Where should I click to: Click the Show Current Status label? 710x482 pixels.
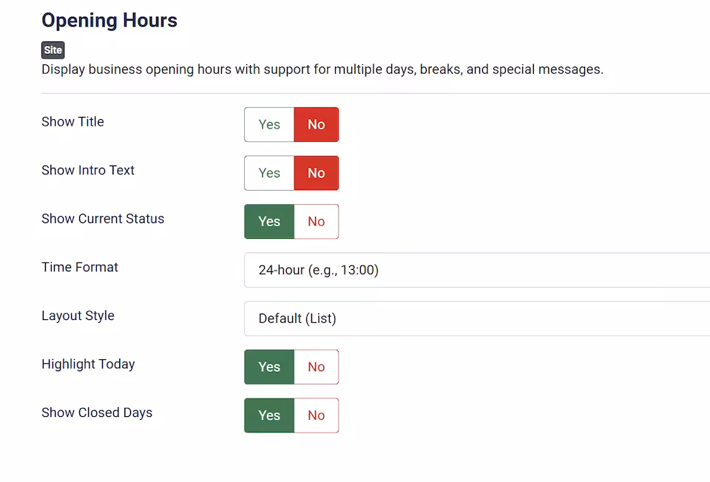pyautogui.click(x=103, y=219)
